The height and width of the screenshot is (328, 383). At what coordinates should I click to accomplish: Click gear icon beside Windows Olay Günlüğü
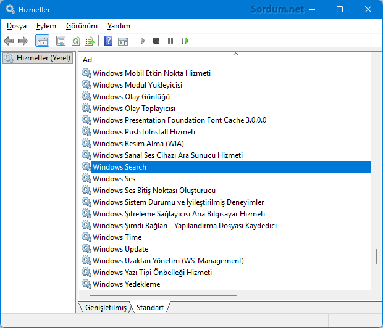coord(86,96)
